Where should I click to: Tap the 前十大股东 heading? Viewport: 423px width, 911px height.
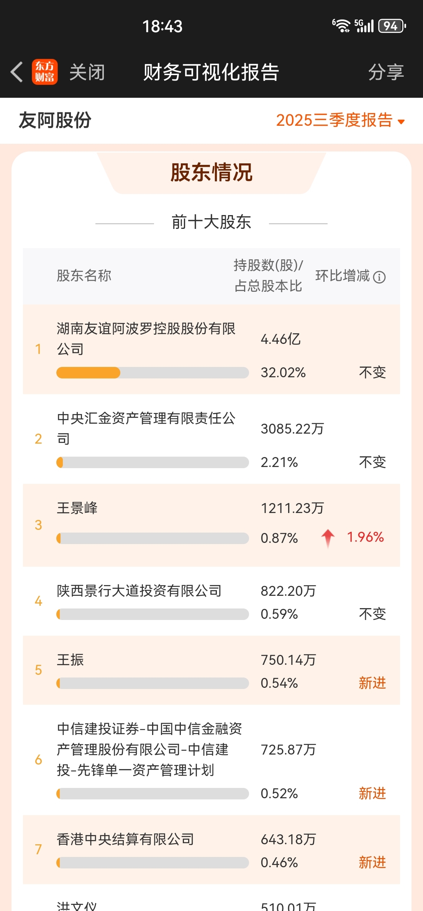point(211,222)
